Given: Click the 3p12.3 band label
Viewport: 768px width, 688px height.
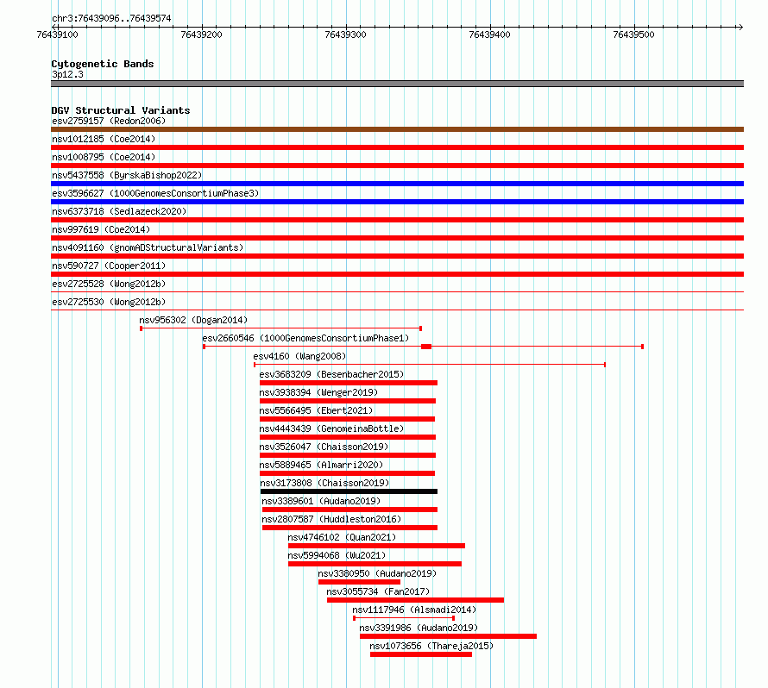Looking at the screenshot, I should point(67,74).
